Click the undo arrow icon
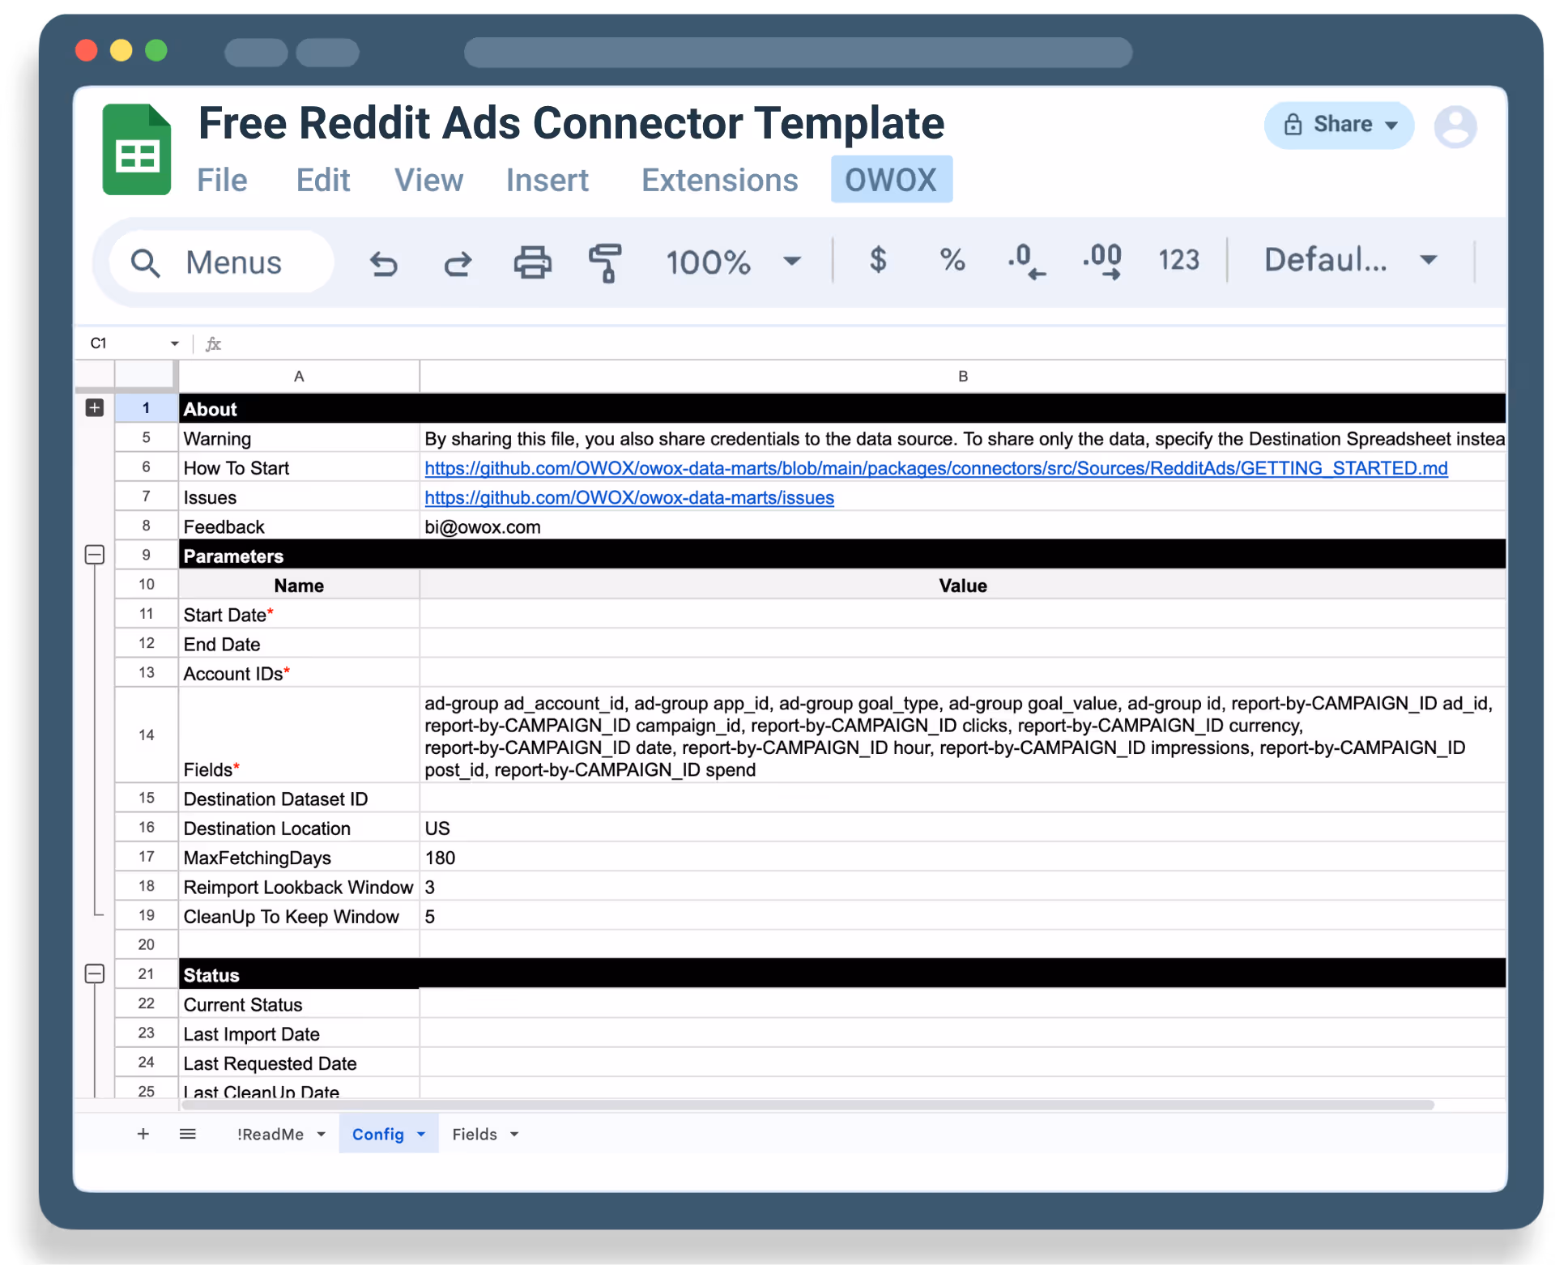 pos(384,262)
